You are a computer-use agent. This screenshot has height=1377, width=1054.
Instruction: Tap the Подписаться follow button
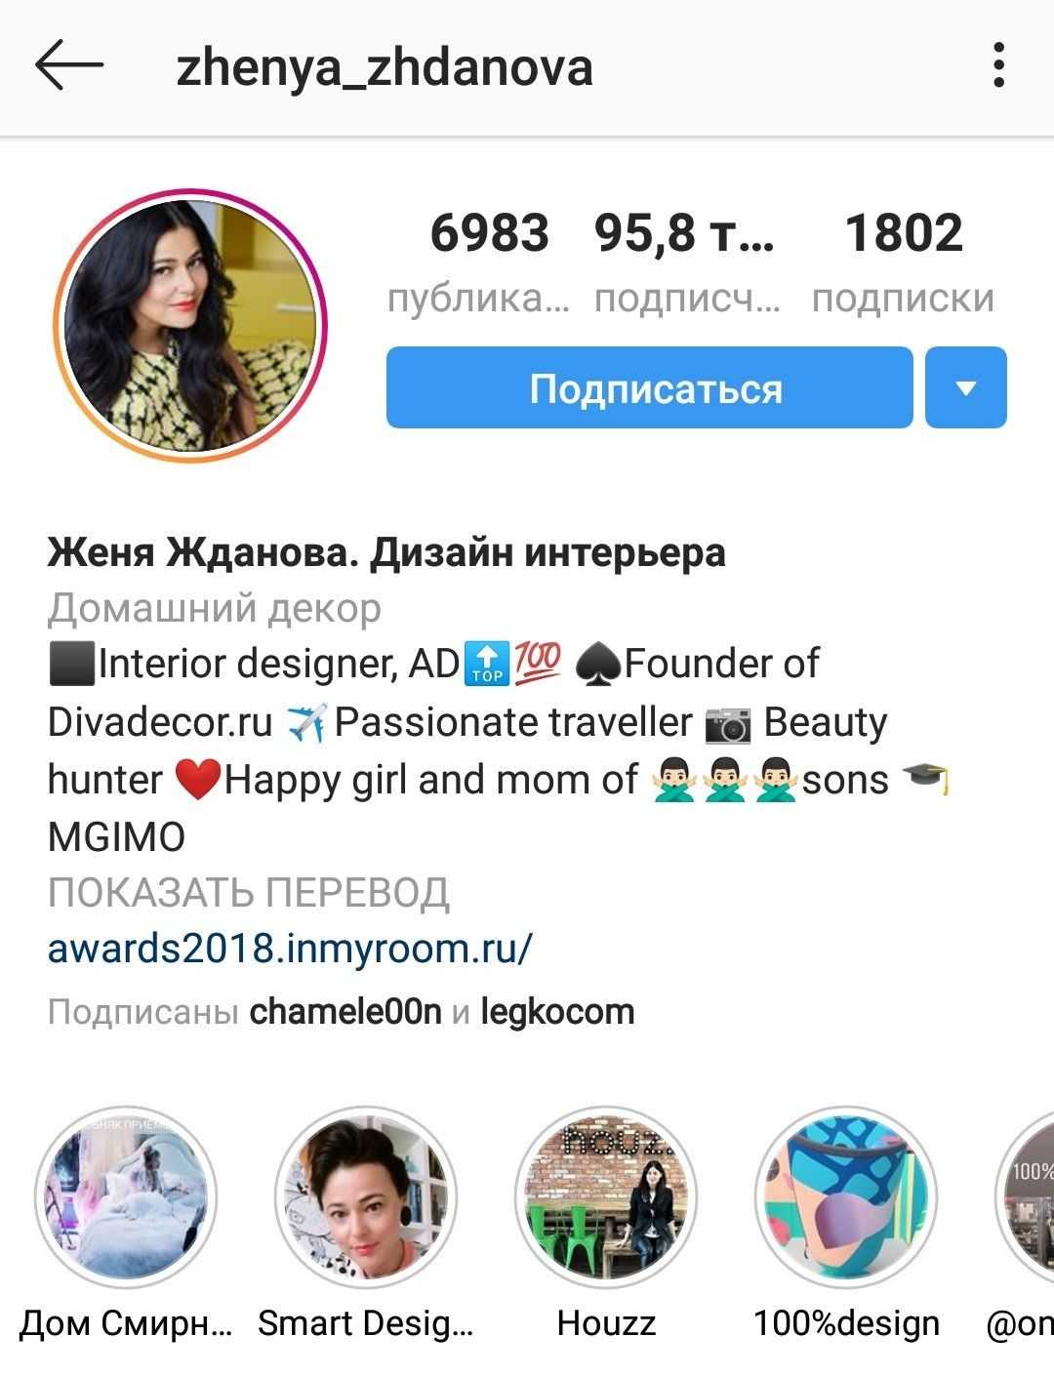click(x=650, y=387)
